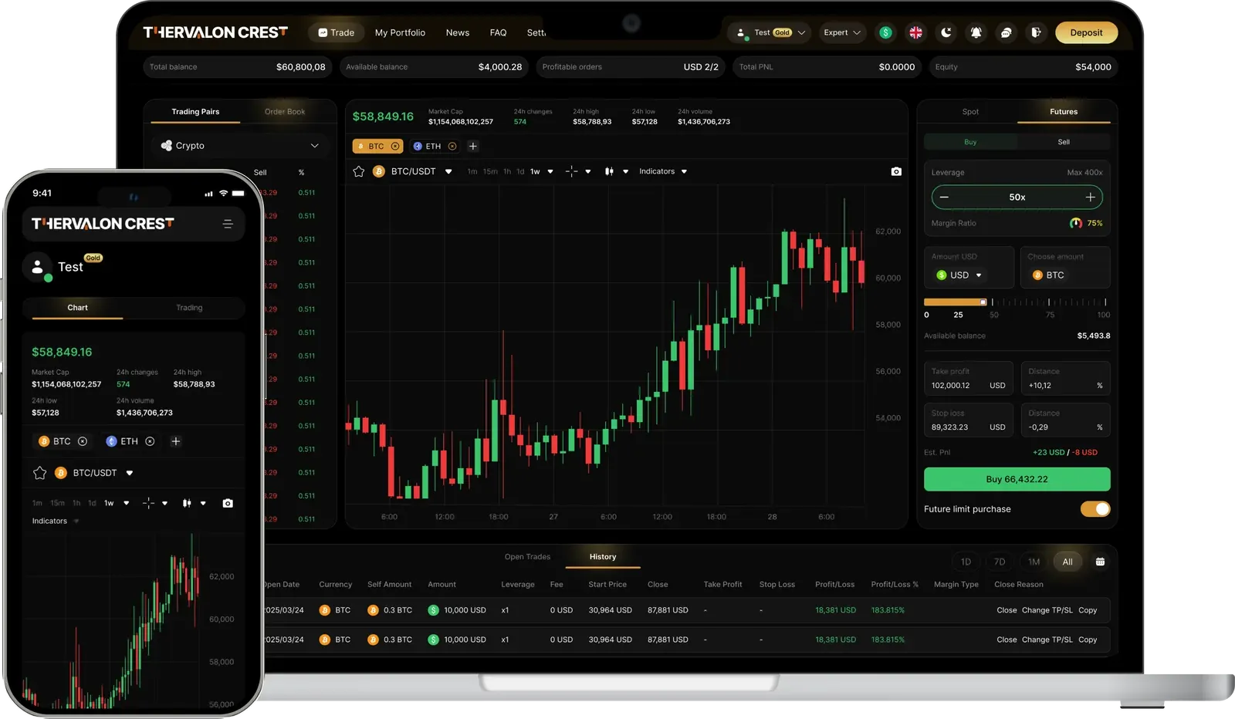Adjust the amount percentage slider handle

point(983,302)
